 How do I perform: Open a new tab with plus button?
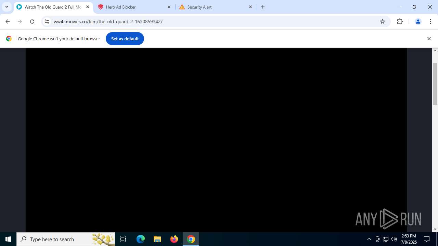pyautogui.click(x=263, y=7)
